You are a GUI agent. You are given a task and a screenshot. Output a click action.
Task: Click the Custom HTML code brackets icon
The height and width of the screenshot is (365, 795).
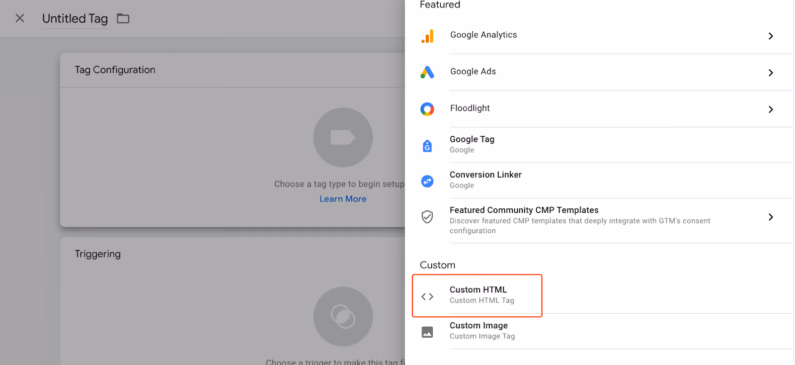427,296
